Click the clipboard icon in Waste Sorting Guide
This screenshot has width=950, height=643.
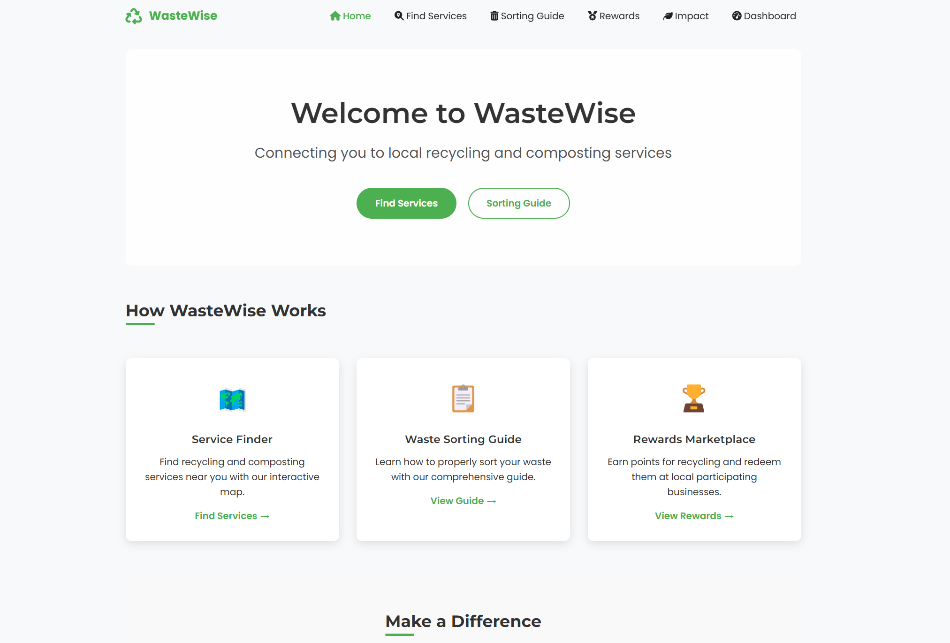tap(463, 398)
